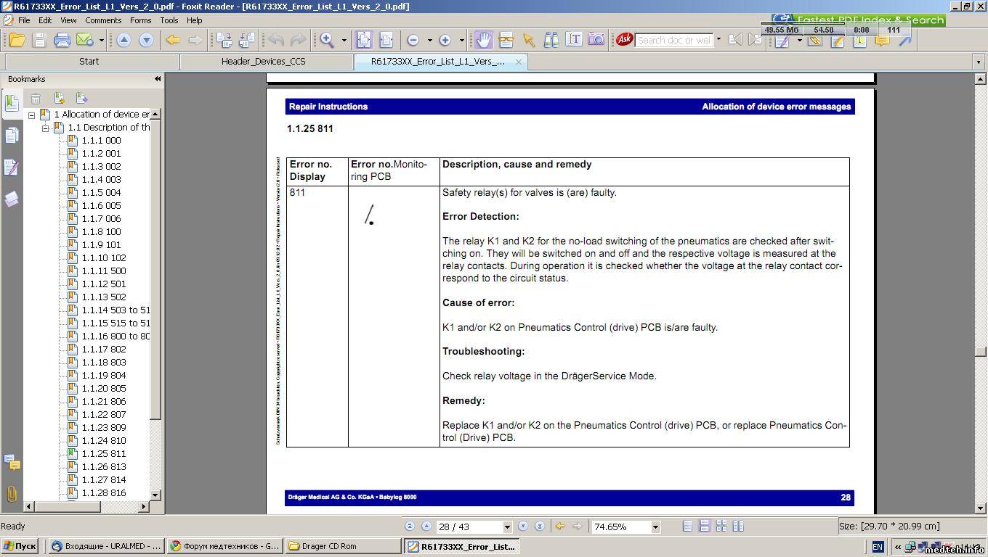This screenshot has height=557, width=988.
Task: Open the Comments menu
Action: tap(103, 20)
